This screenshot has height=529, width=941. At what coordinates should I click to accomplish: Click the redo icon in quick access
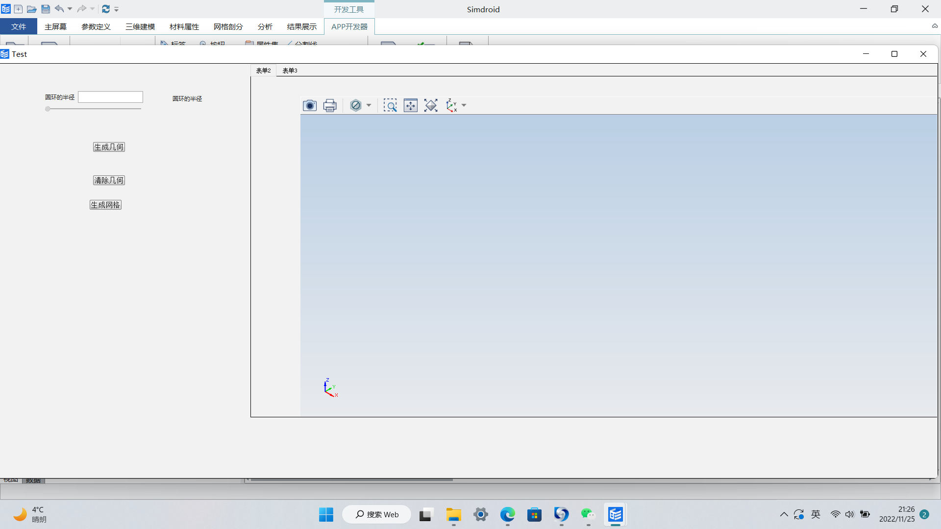(82, 9)
